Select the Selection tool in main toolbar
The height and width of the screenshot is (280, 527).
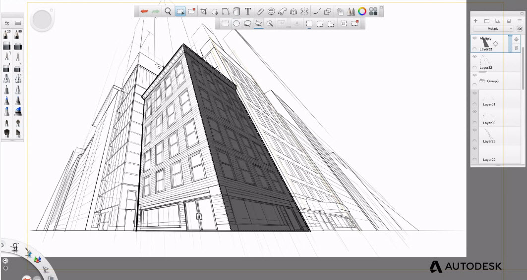click(180, 11)
